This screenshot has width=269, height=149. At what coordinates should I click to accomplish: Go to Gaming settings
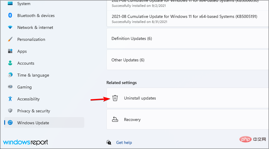[x=44, y=87]
